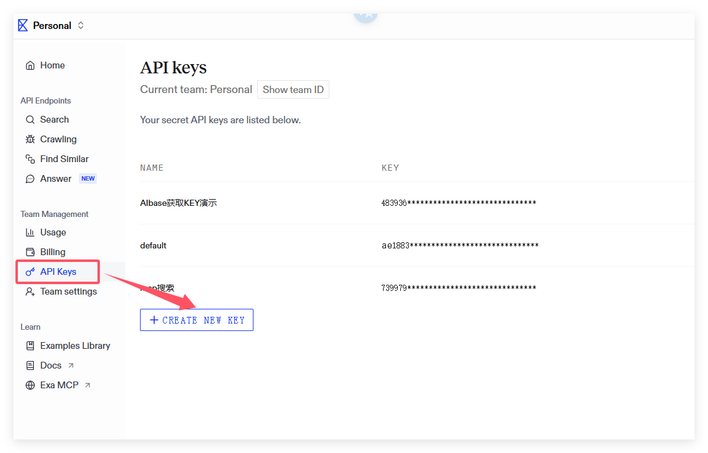Screen dimensions: 708x453
Task: Select the AIbase获取KEY演示 key row
Action: click(x=178, y=203)
